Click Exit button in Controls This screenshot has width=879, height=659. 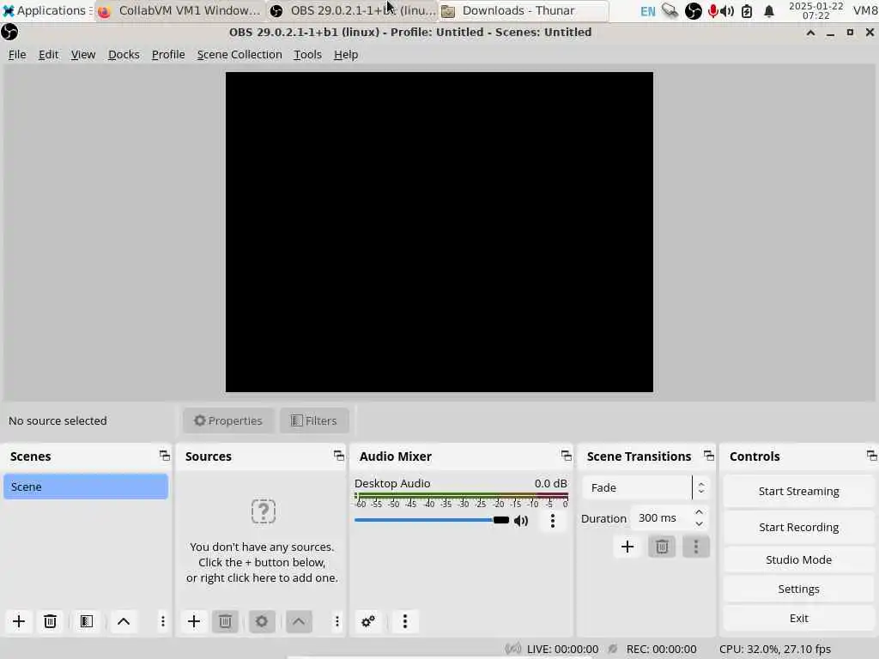point(799,618)
